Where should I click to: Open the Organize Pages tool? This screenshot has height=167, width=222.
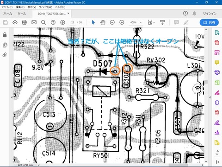217,83
